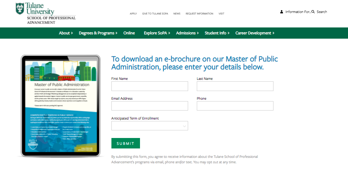Open the Anticipated Term of Enrollment dropdown
This screenshot has width=348, height=177.
tap(150, 126)
